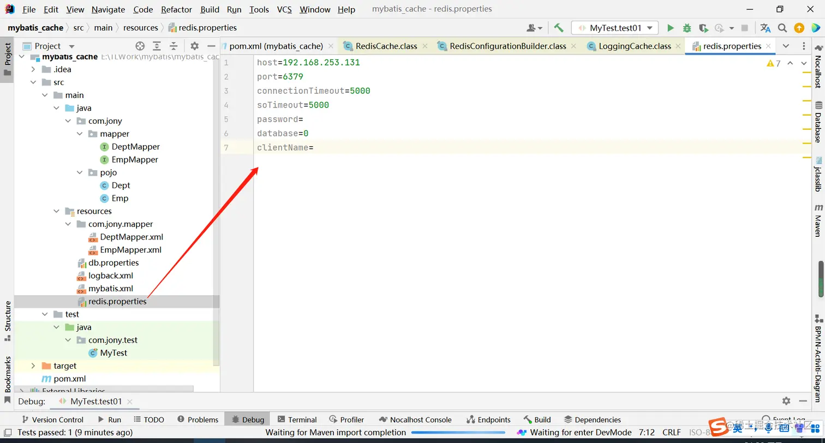The image size is (825, 443).
Task: Open the Version Control tool window
Action: tap(52, 420)
